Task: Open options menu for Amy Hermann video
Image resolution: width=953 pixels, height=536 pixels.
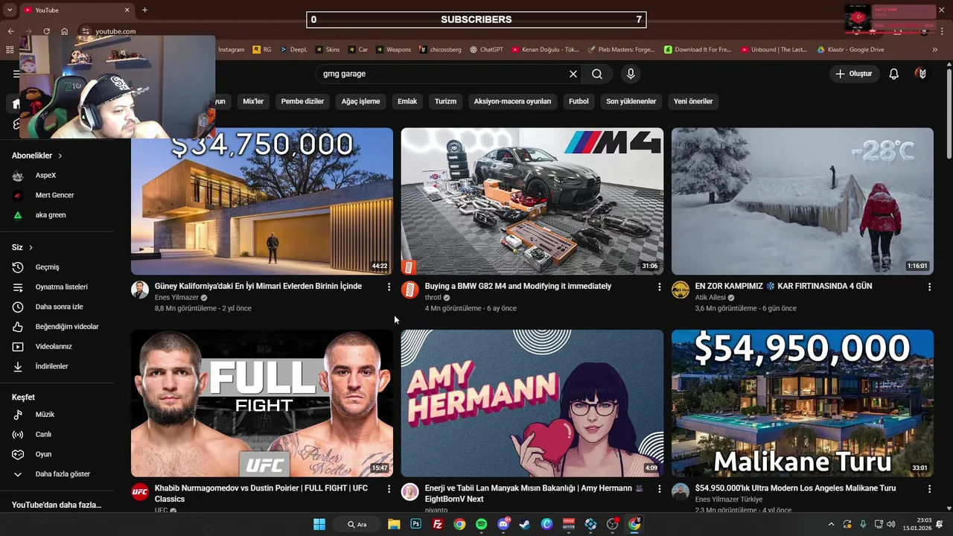Action: click(x=659, y=489)
